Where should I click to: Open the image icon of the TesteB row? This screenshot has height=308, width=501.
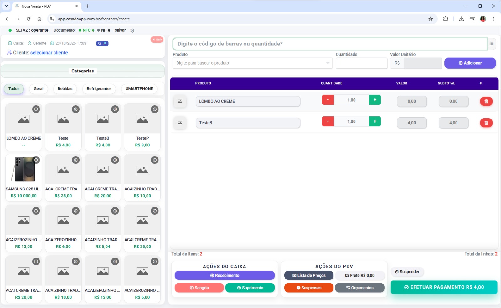click(x=180, y=123)
